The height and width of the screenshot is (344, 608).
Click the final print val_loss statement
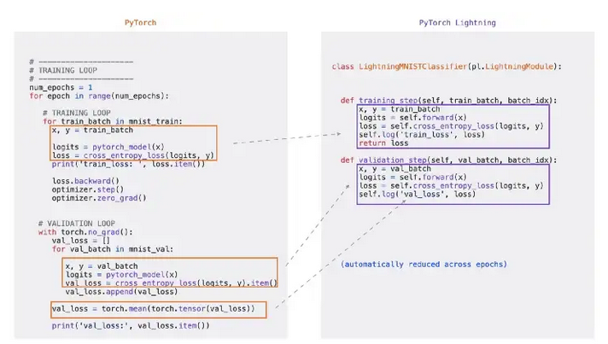click(x=130, y=325)
